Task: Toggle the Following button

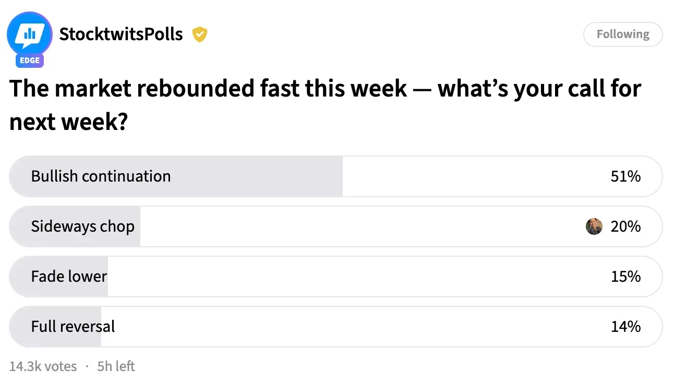Action: coord(623,34)
